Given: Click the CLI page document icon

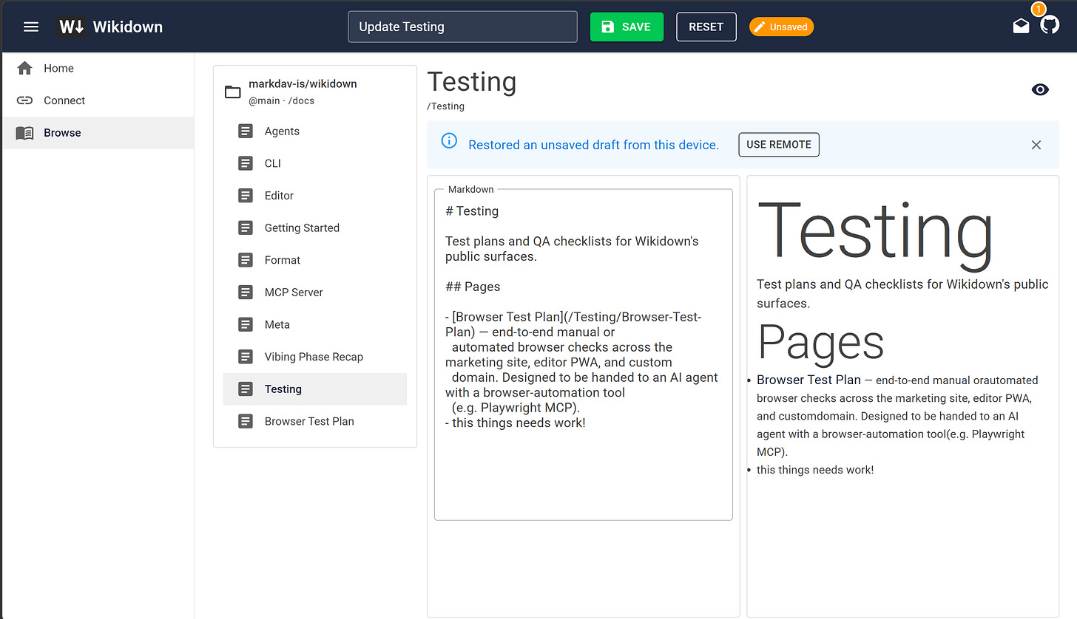Looking at the screenshot, I should click(x=246, y=163).
